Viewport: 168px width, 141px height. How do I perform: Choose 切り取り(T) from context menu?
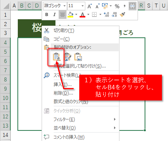click(x=64, y=31)
